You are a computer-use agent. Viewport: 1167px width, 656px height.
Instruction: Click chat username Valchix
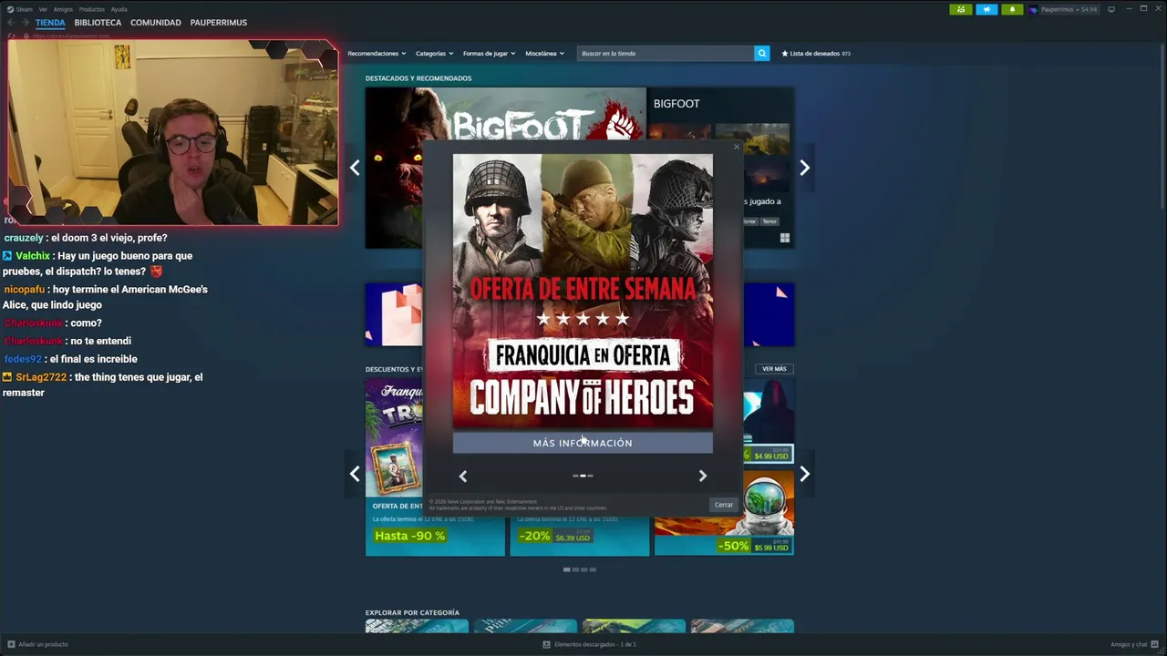tap(33, 256)
